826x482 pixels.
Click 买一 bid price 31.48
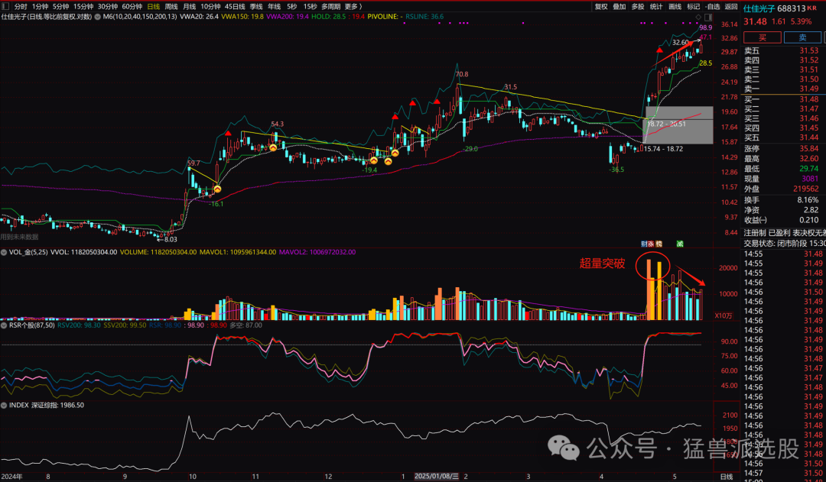[x=808, y=99]
